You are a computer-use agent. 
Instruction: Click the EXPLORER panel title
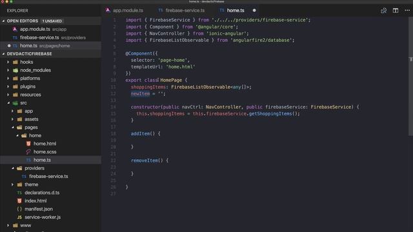[17, 10]
